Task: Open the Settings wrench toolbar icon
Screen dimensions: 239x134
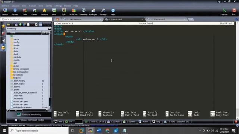Action: point(103,12)
